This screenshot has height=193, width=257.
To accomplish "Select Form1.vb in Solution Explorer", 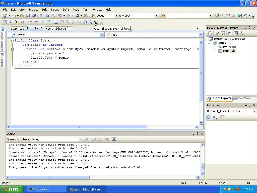I will (x=229, y=51).
